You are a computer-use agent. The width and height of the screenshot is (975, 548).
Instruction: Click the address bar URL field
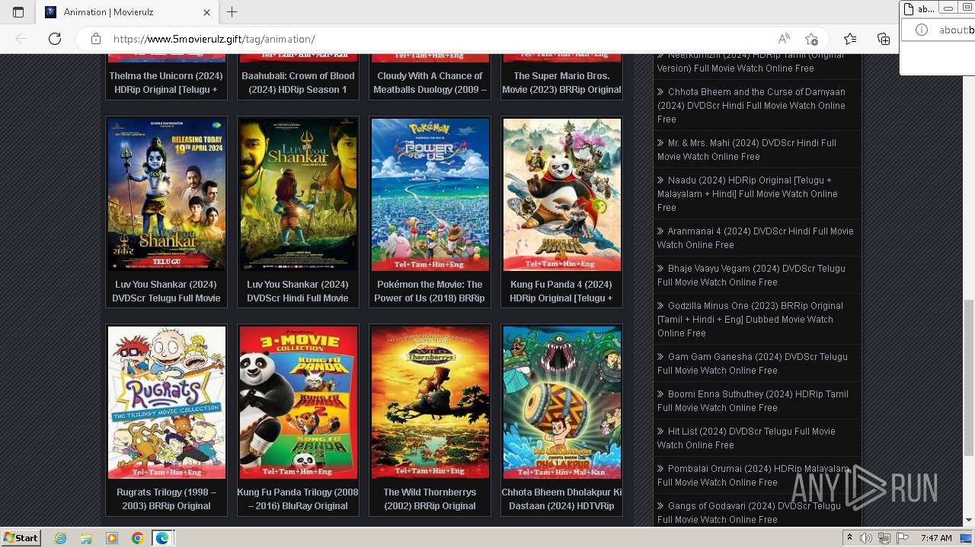coord(442,39)
